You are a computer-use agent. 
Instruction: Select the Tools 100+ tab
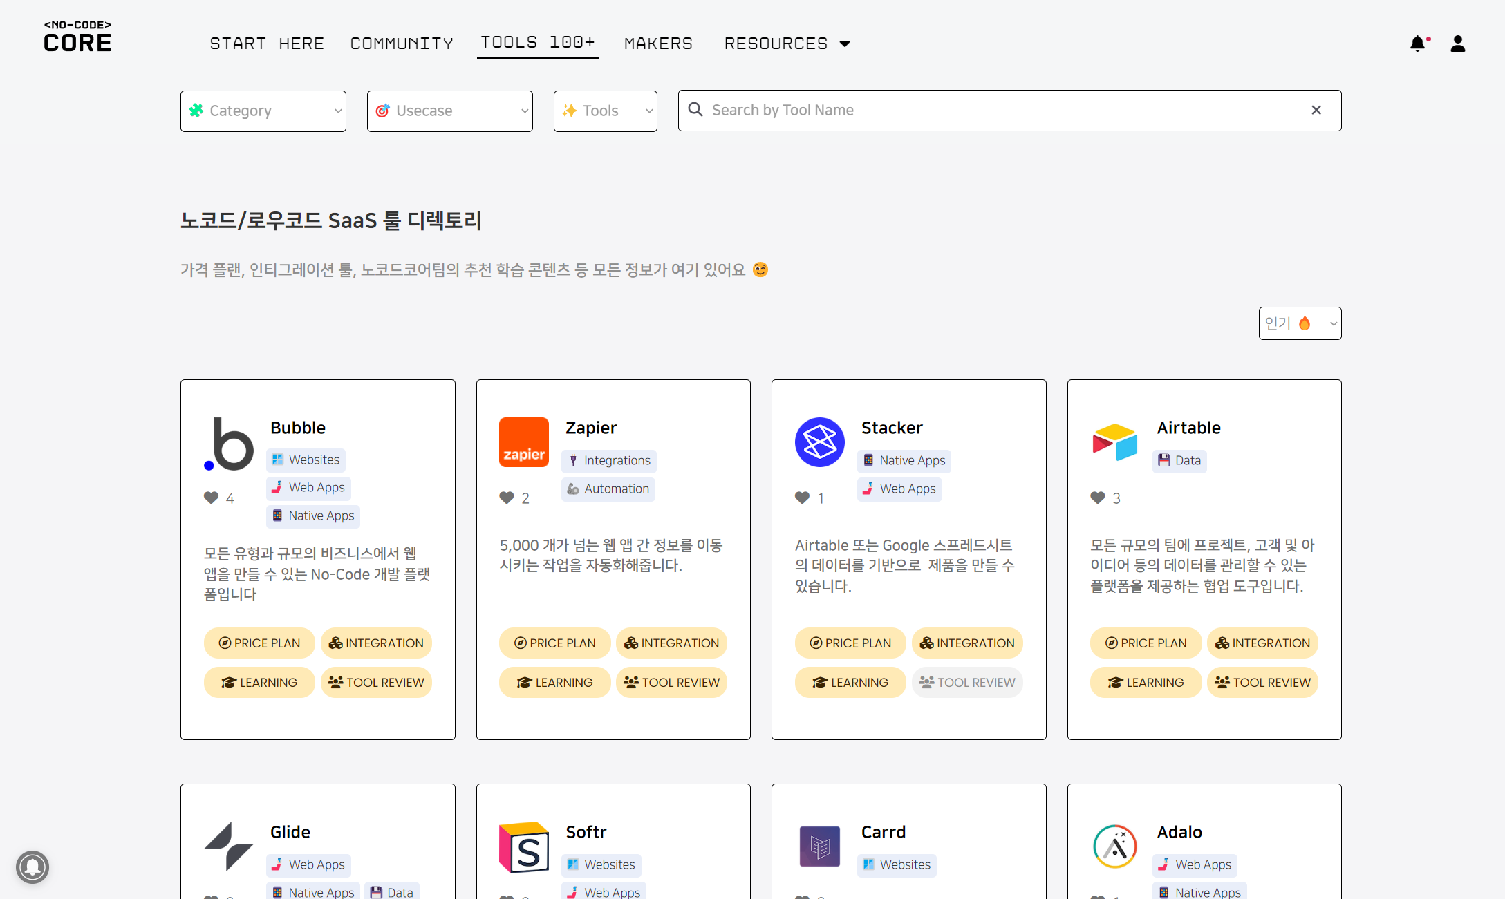click(538, 42)
